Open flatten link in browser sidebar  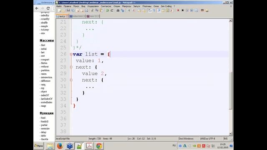pos(45,63)
